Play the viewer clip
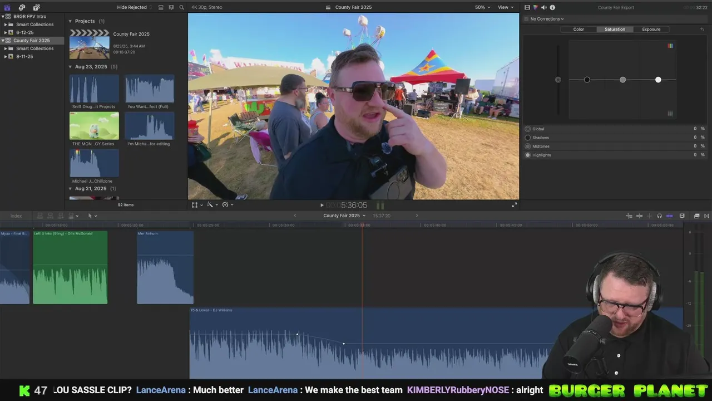Viewport: 712px width, 401px height. coord(322,205)
